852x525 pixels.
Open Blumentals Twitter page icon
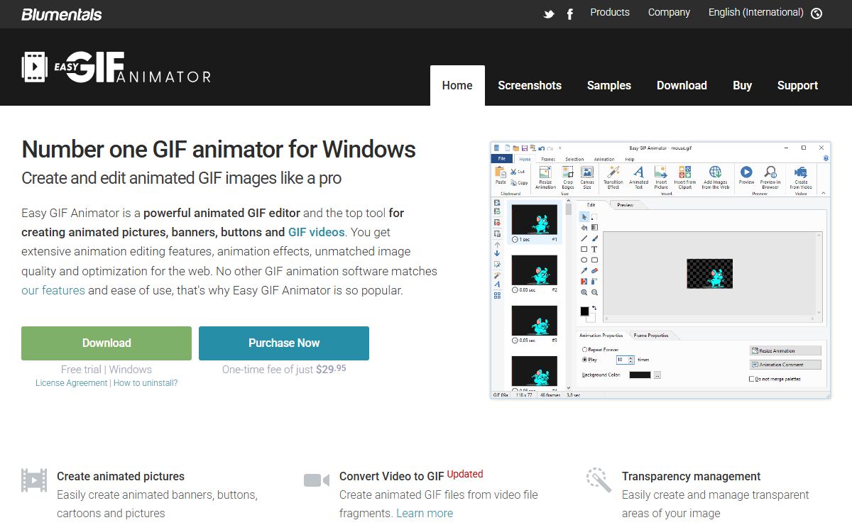coord(549,13)
